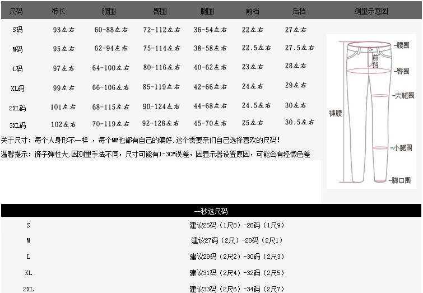The image size is (423, 293).
Task: Click the 脚口围 label in diagram
Action: pyautogui.click(x=400, y=180)
